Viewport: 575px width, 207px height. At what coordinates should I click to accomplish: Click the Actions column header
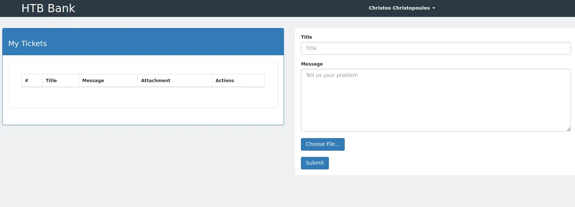coord(225,81)
